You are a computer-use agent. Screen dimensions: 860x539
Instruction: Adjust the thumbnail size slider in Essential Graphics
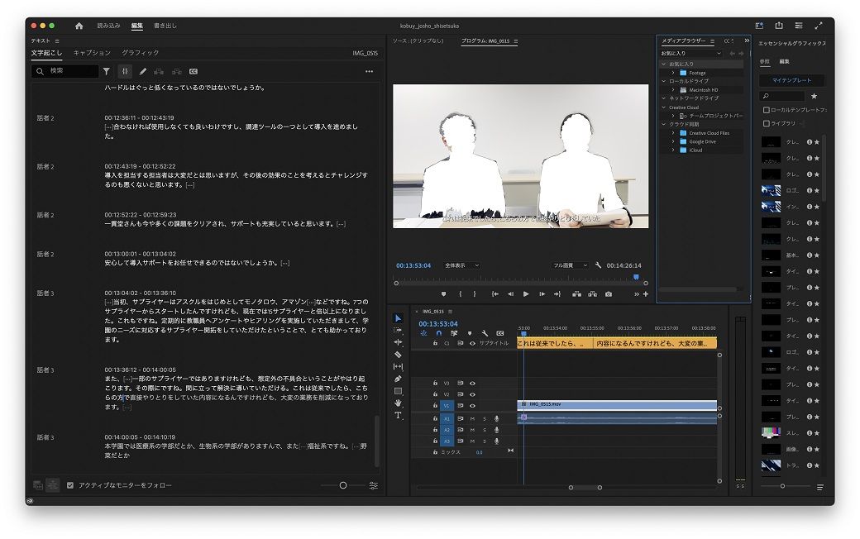(x=782, y=486)
